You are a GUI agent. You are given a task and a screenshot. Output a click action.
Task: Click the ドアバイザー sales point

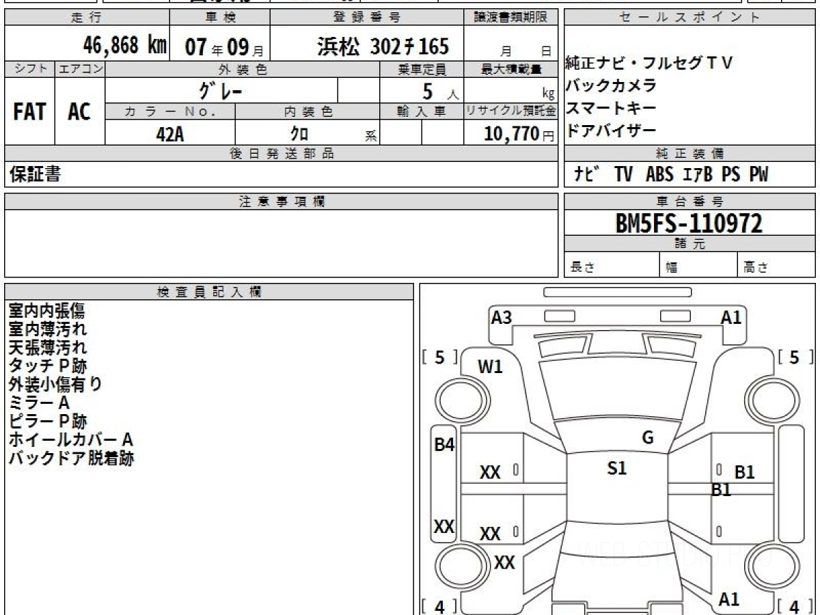612,131
